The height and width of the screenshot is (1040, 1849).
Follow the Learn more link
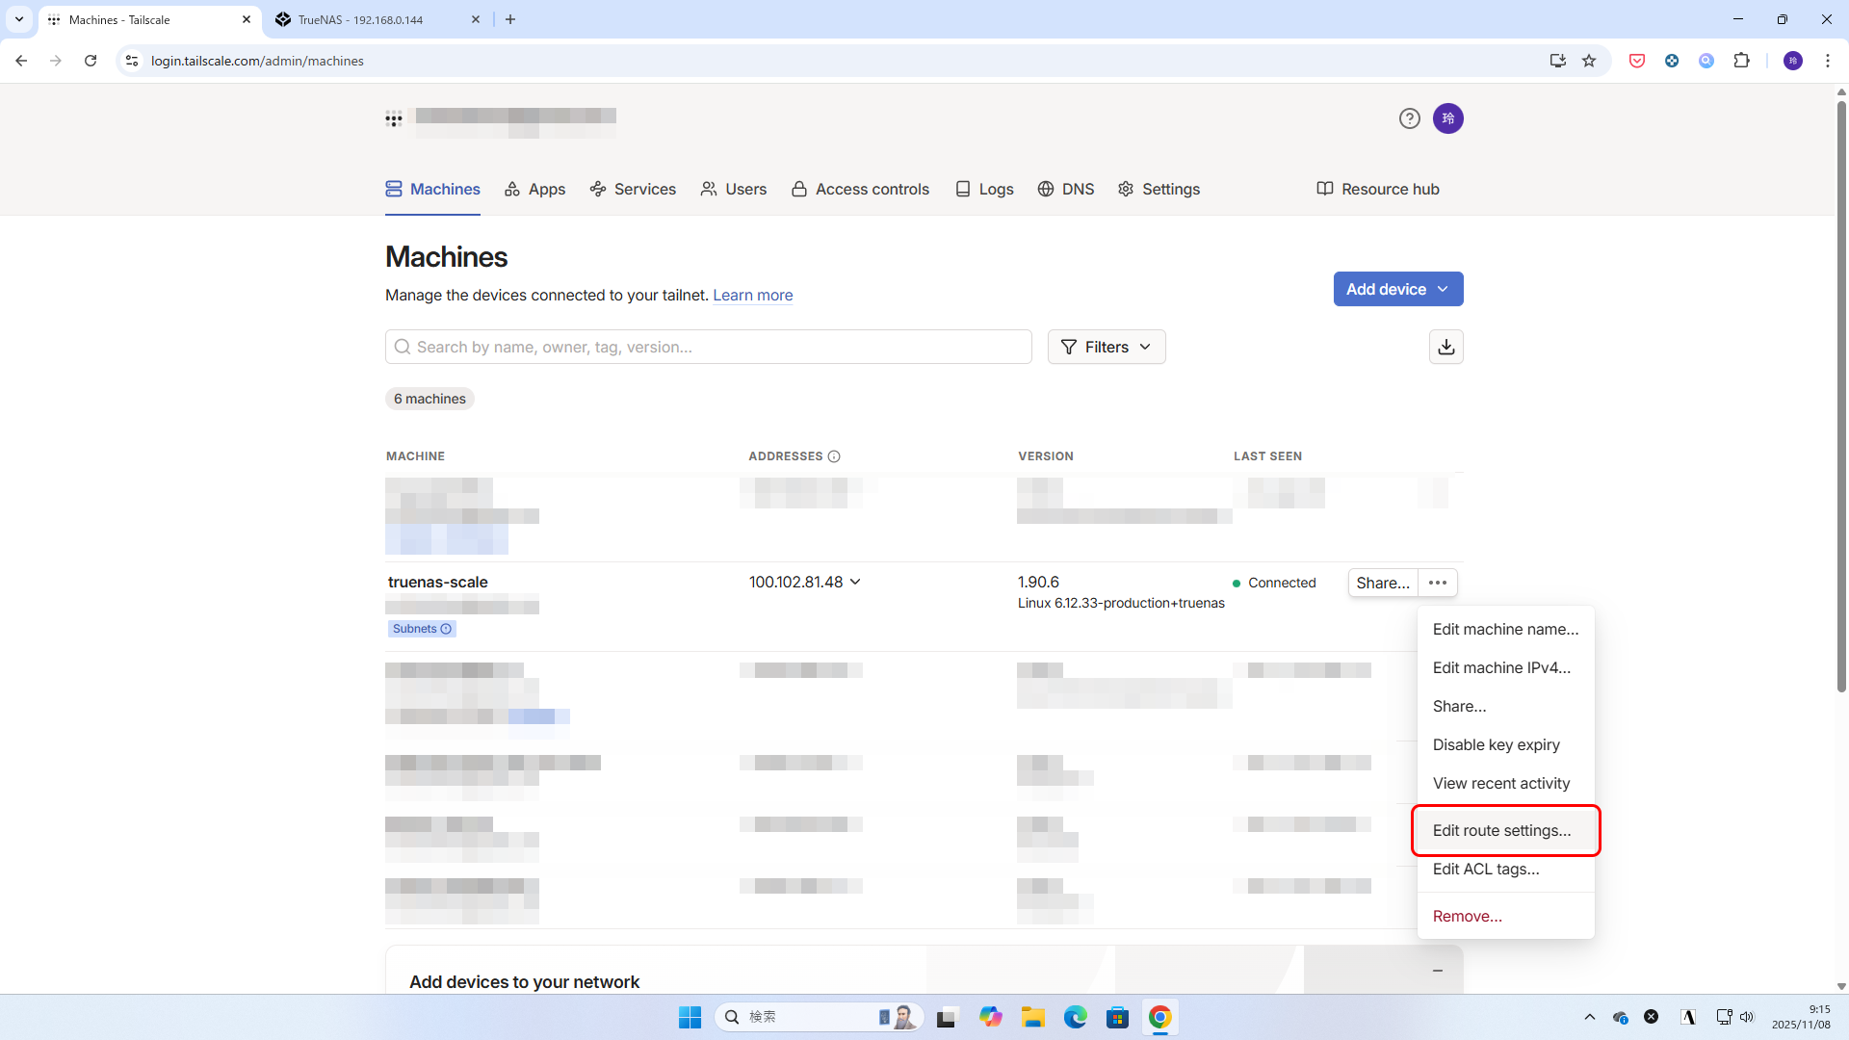752,296
